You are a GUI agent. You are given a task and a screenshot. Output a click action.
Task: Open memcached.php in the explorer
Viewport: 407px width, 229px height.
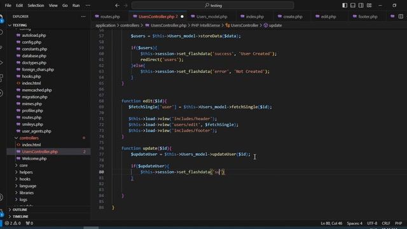point(37,90)
